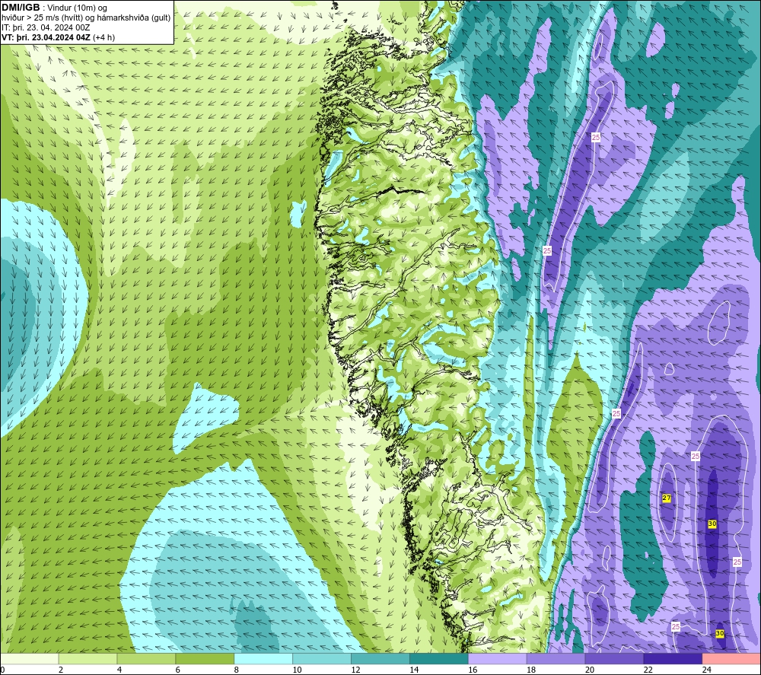Click the 8–10 m/s pale cyan swatch
The image size is (761, 675).
click(x=263, y=658)
